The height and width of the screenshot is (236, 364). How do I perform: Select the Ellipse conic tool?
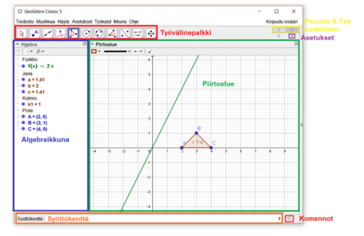click(99, 33)
